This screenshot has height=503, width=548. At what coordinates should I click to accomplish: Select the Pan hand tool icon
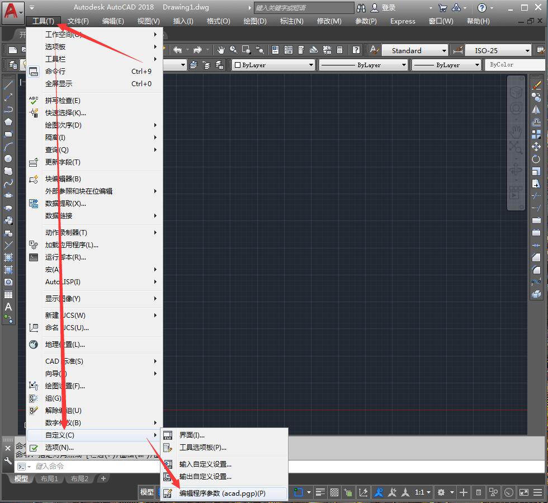pos(220,50)
